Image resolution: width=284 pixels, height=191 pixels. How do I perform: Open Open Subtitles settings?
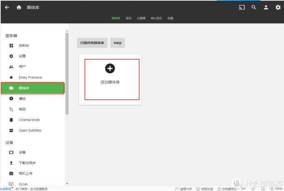[x=33, y=130]
